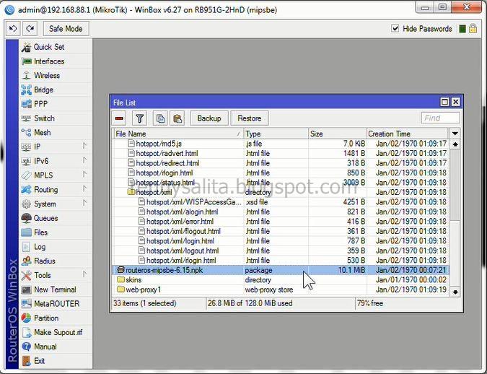
Task: Sort by Type column header
Action: point(276,134)
